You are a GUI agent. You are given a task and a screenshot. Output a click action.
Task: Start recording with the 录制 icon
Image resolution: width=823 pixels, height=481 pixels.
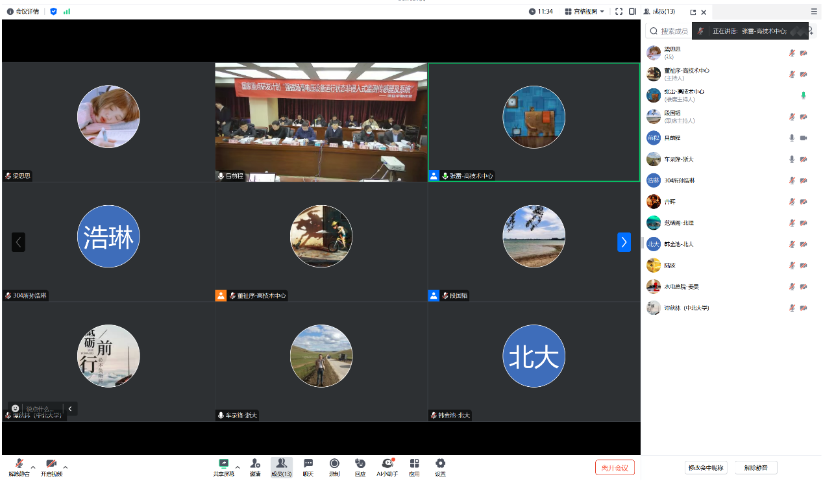point(334,466)
